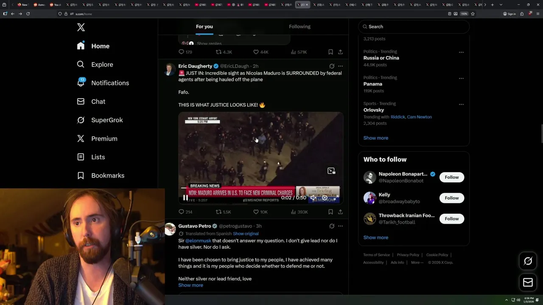543x305 pixels.
Task: Show more in Who to follow
Action: click(376, 238)
